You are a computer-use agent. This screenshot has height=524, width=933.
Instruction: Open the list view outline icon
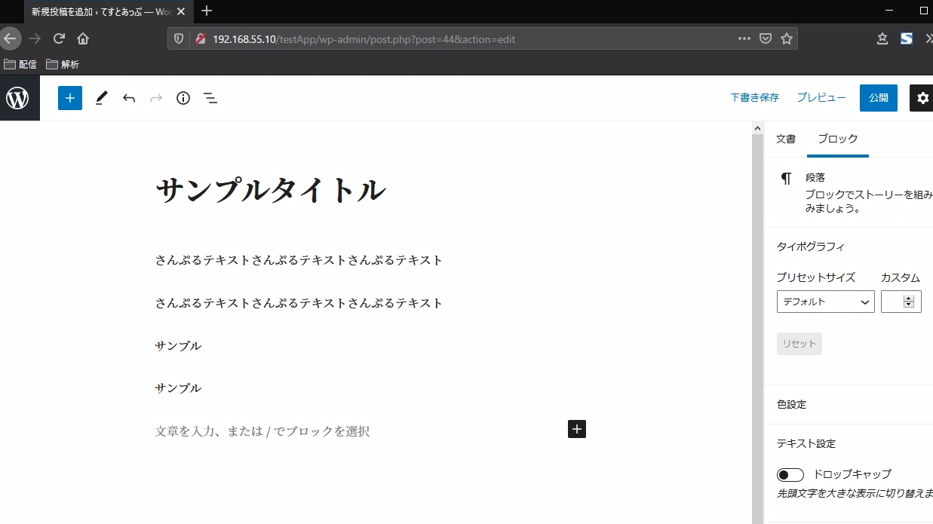pos(210,98)
